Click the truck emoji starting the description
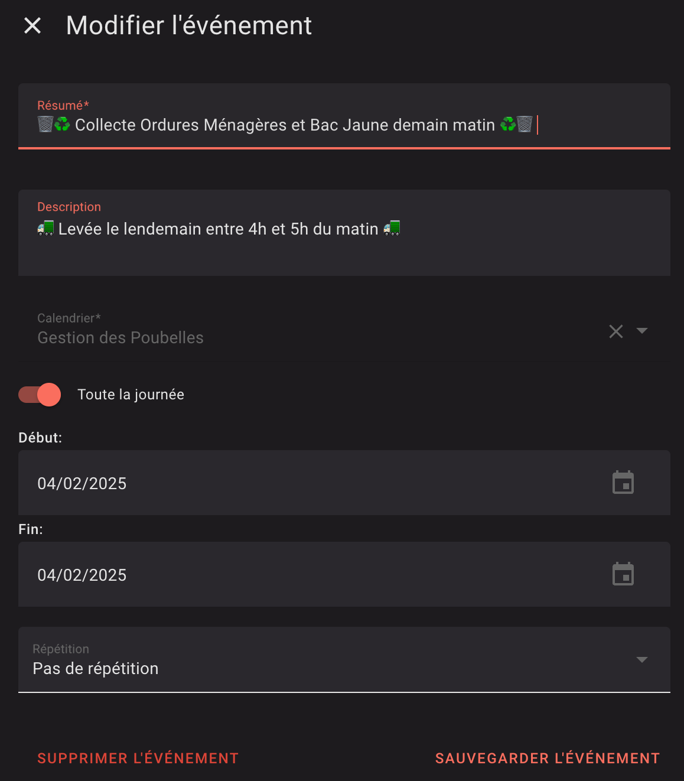 point(45,229)
